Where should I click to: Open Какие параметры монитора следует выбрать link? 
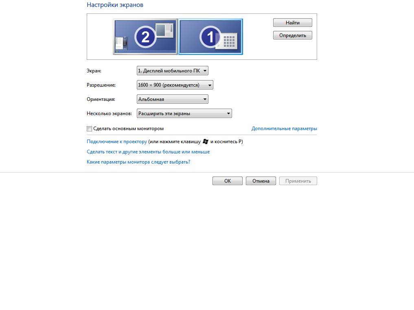(x=138, y=162)
